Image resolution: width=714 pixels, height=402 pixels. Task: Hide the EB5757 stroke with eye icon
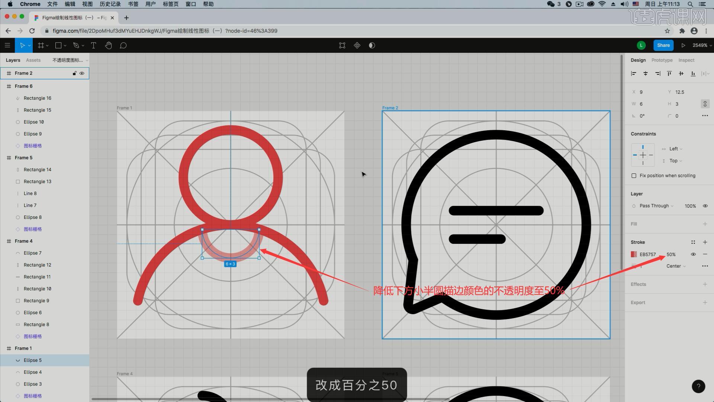[693, 254]
